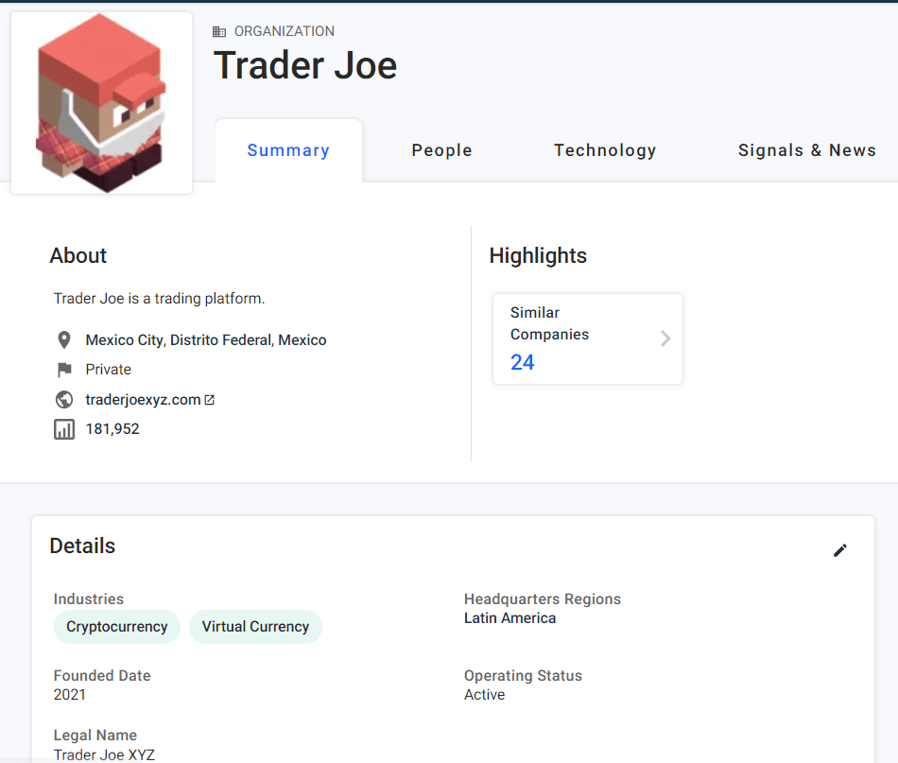Select the Cryptocurrency industry tag

(x=117, y=627)
